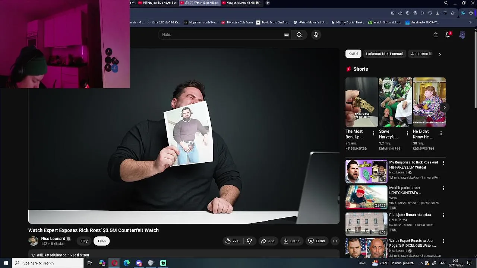Click browser snapshot camera icon
Image resolution: width=477 pixels, height=268 pixels.
(400, 13)
